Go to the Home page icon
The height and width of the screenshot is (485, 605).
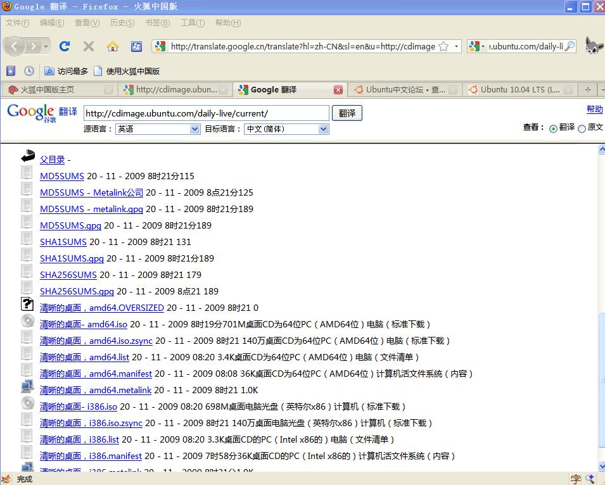(x=113, y=47)
